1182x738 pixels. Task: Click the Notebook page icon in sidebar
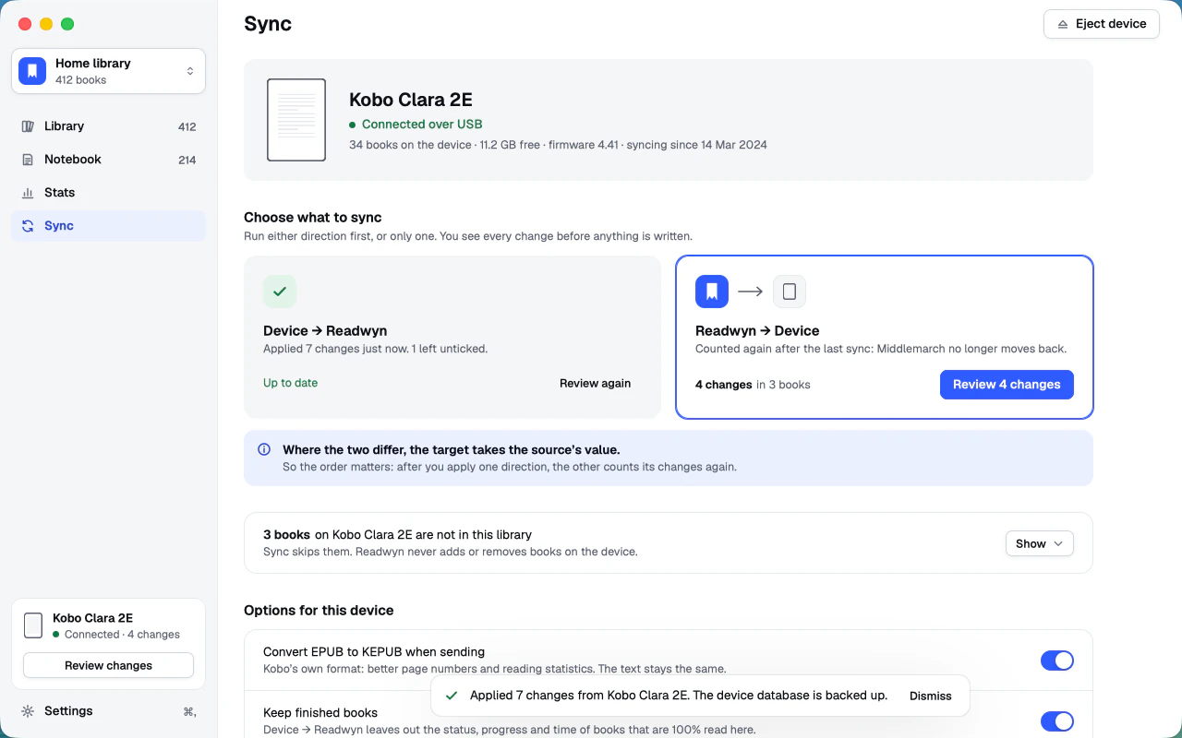28,160
